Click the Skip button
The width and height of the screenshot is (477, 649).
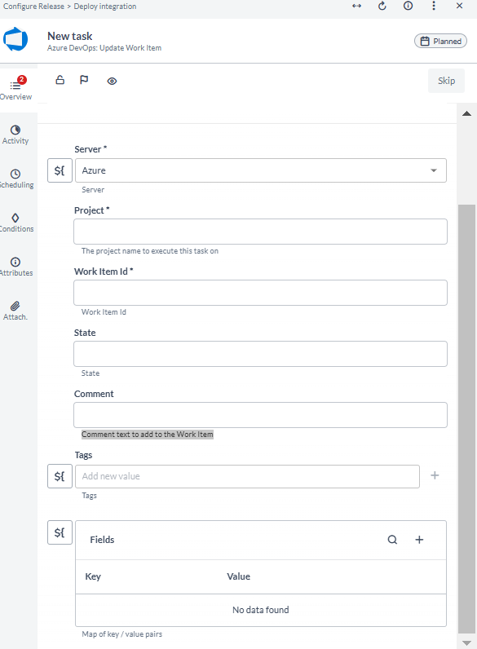coord(446,81)
